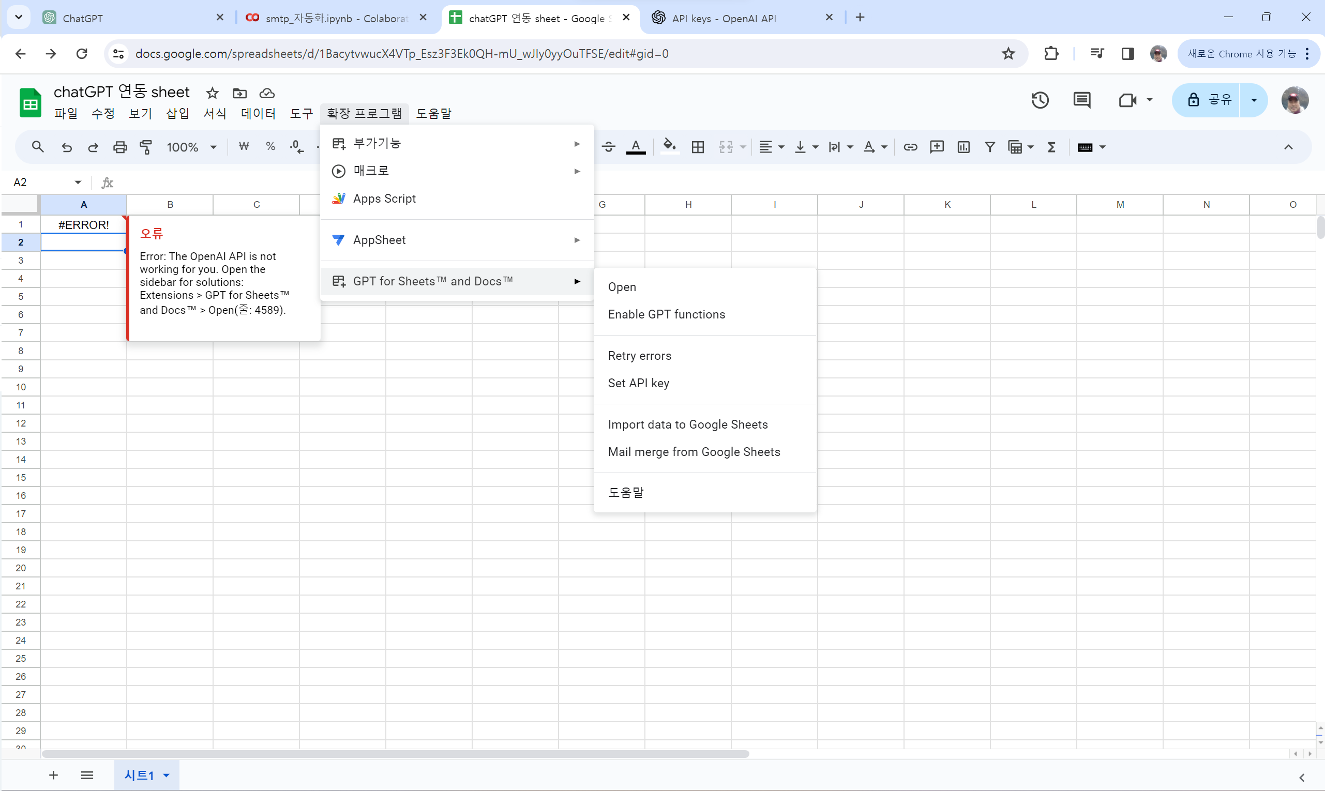Move document to a folder
This screenshot has width=1325, height=791.
[240, 93]
